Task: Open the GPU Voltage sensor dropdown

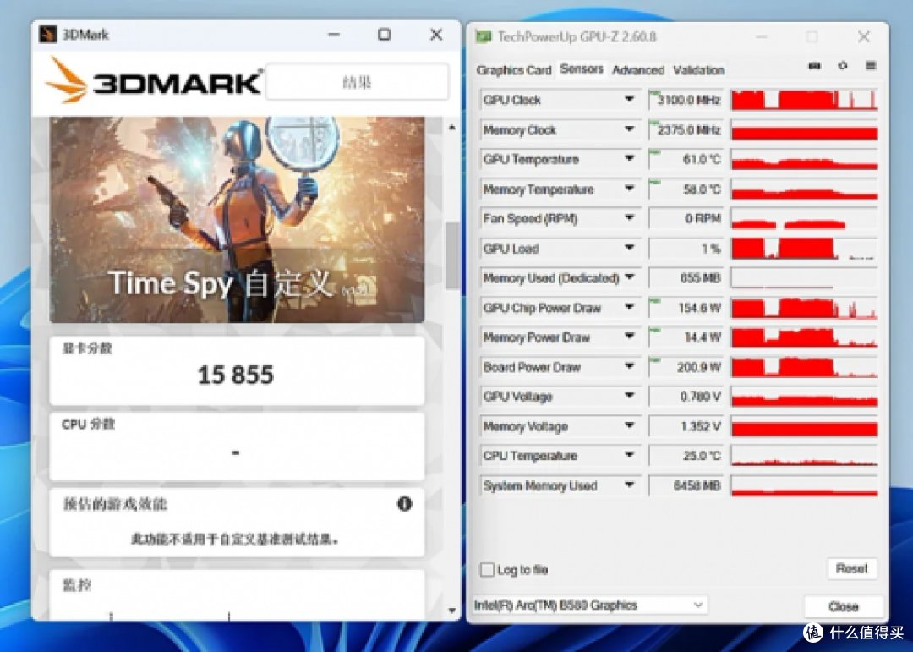Action: [630, 396]
